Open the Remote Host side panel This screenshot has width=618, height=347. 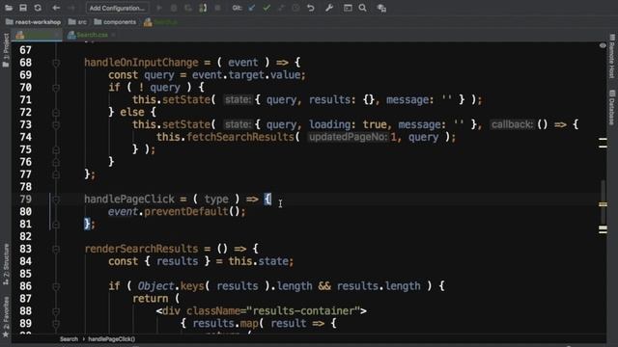click(x=611, y=56)
